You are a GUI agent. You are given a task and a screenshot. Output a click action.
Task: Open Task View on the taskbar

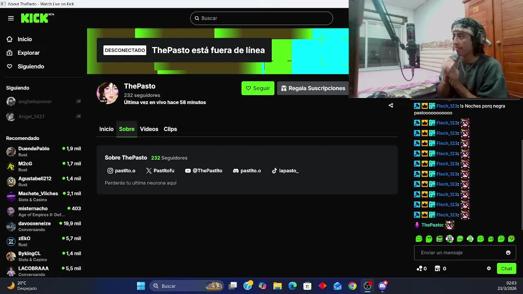point(233,286)
